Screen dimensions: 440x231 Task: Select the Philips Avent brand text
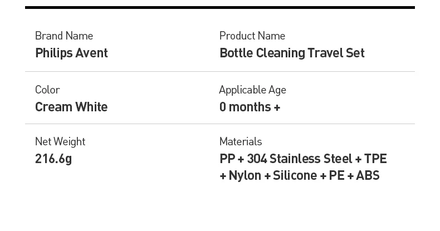point(71,53)
